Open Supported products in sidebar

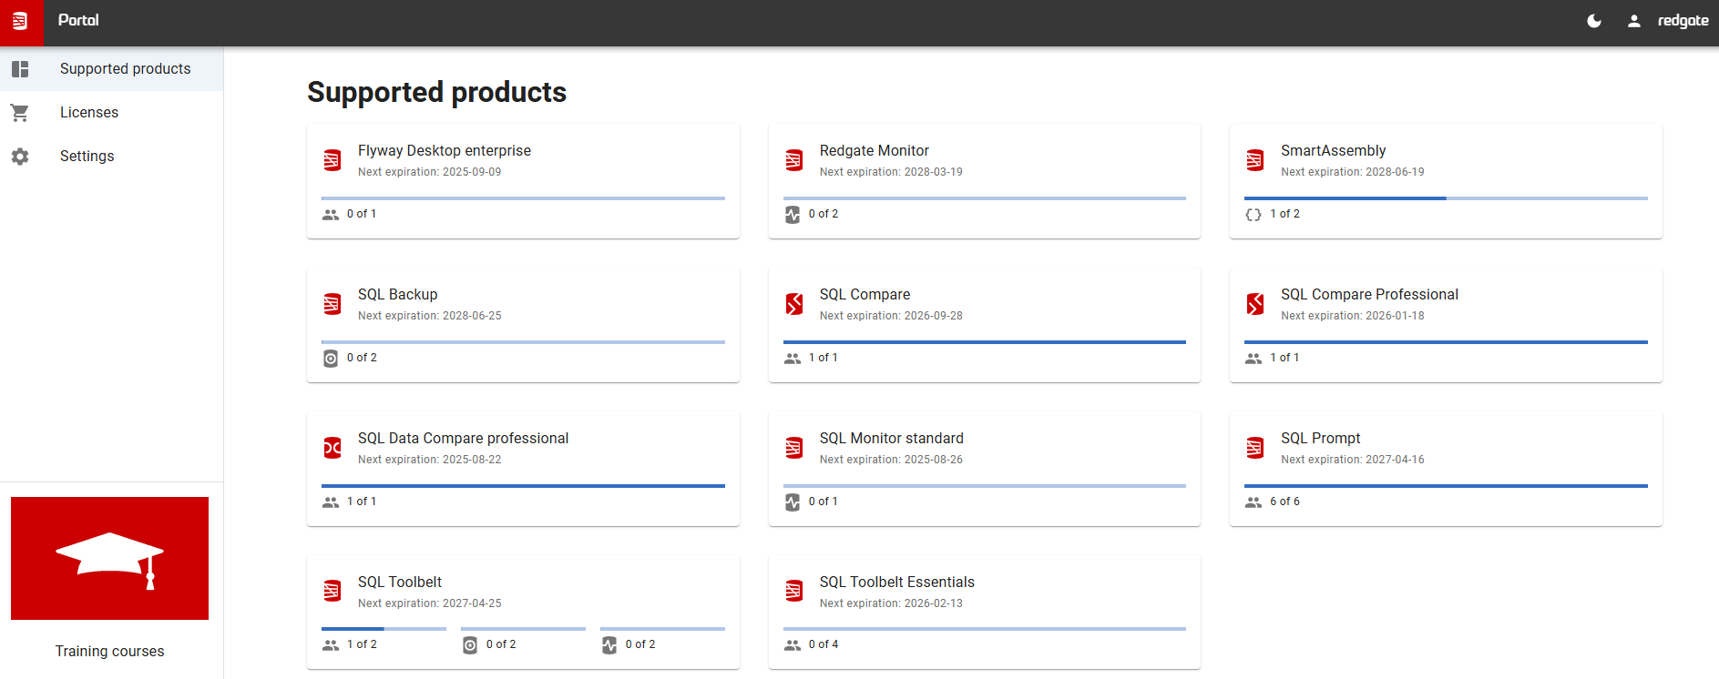click(x=111, y=69)
